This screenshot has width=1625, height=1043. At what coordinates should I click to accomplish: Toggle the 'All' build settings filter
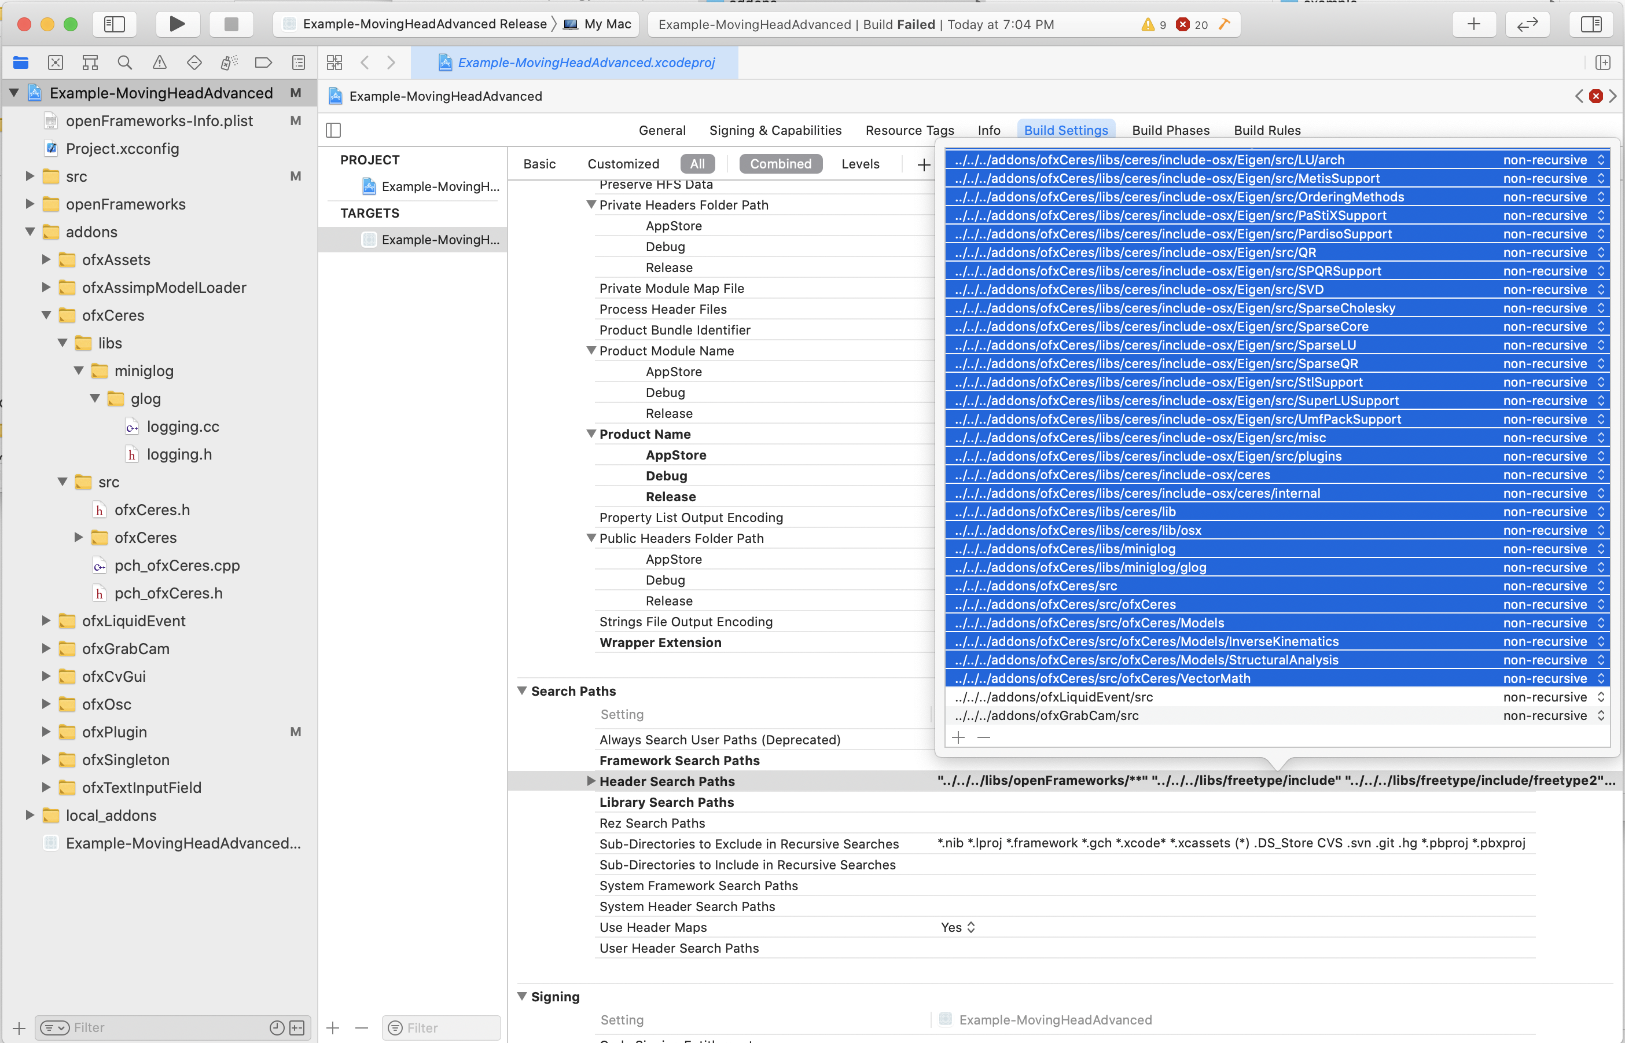[x=697, y=163]
